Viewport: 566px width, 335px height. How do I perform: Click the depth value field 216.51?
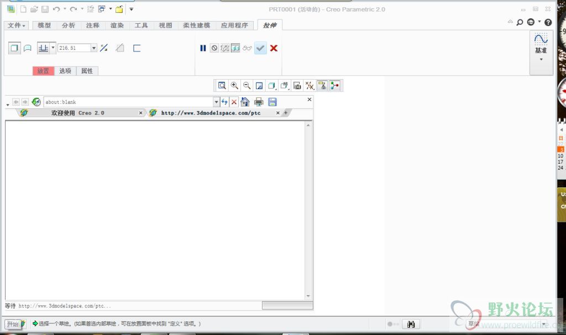point(74,48)
